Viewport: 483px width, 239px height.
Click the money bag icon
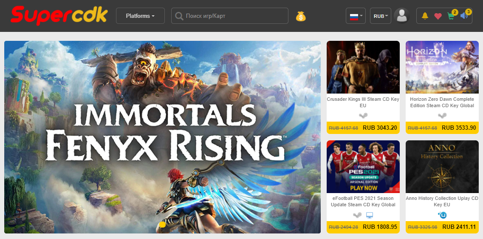(301, 16)
